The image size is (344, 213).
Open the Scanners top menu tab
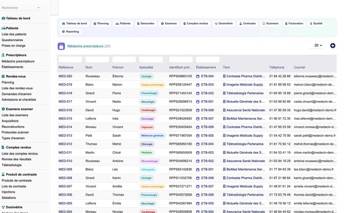pyautogui.click(x=270, y=24)
